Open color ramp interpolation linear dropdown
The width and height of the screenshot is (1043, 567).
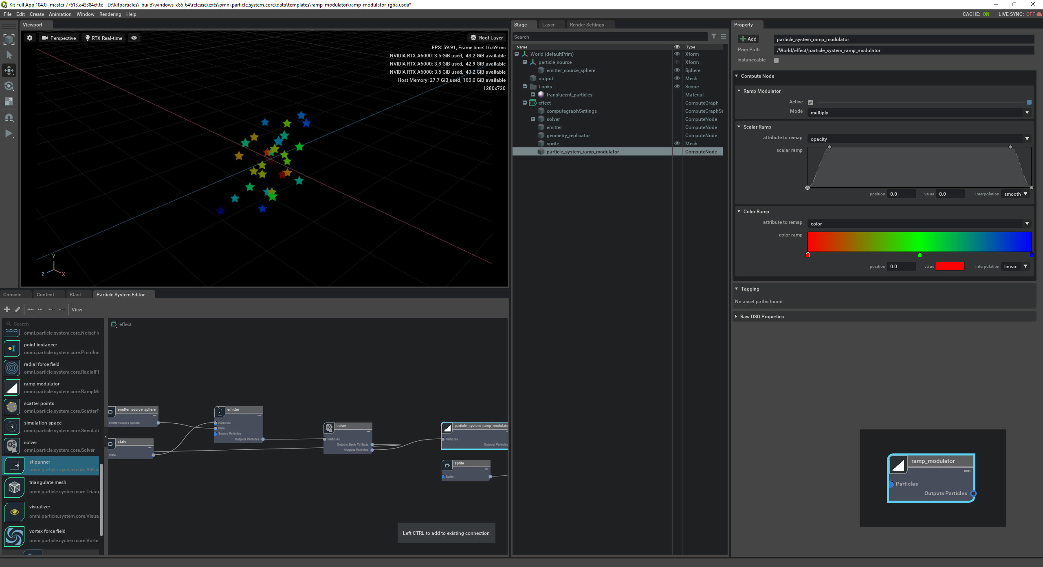(1015, 267)
